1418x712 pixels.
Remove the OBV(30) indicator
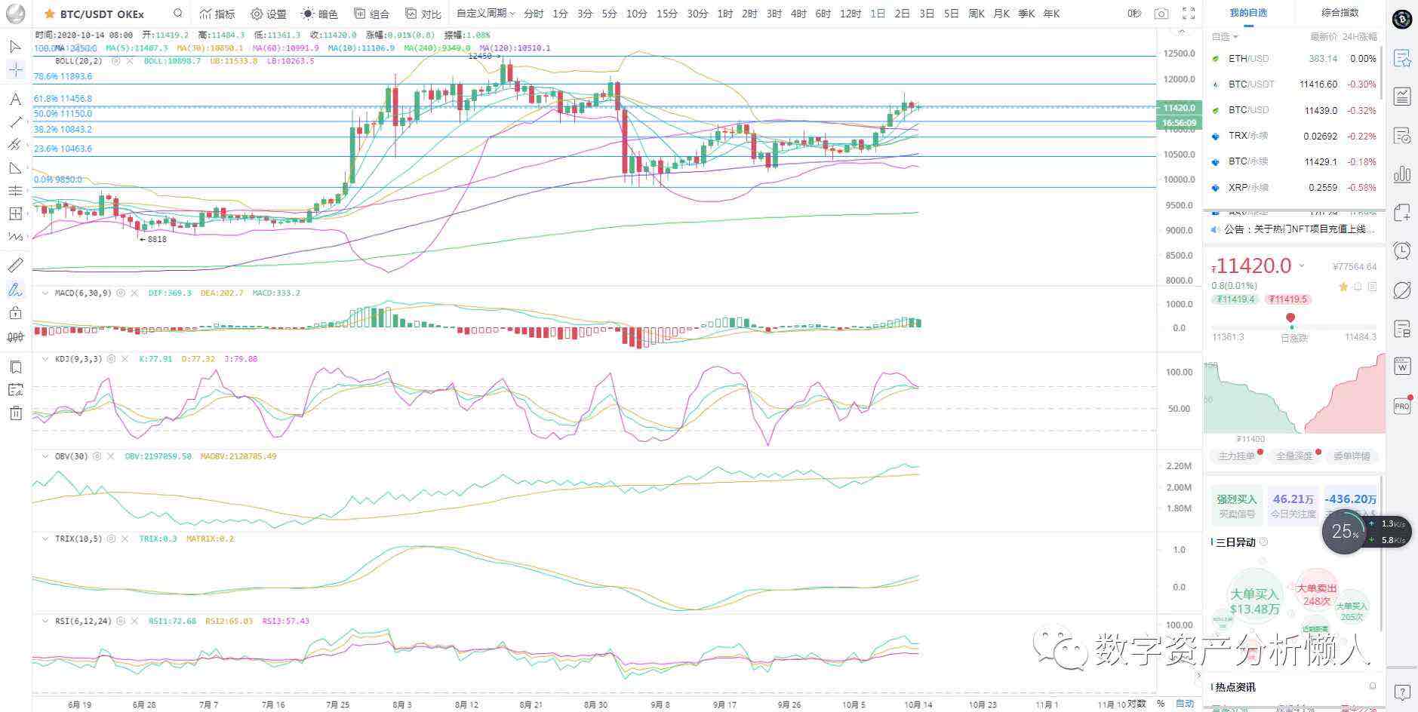click(x=111, y=456)
